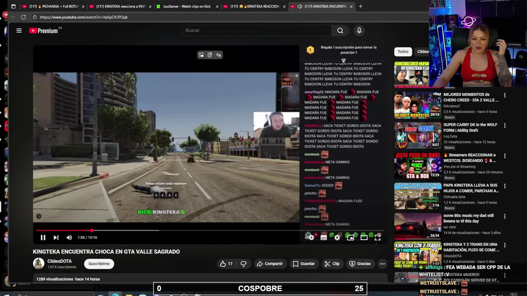This screenshot has width=527, height=296.
Task: Toggle theater mode in player
Action: (364, 237)
